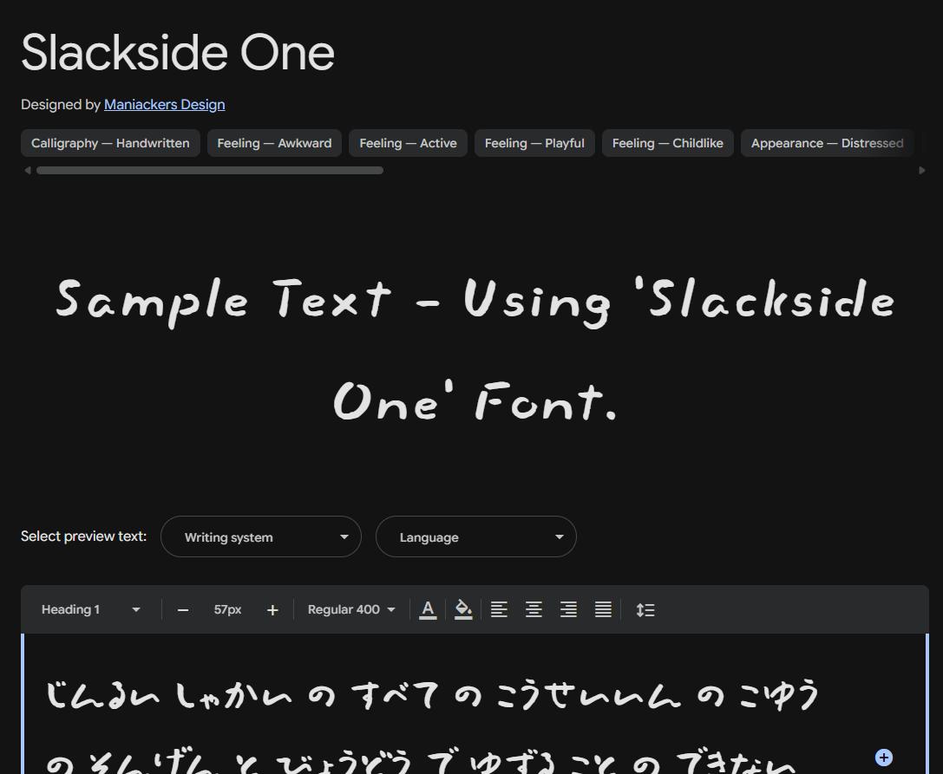943x774 pixels.
Task: Click the blue plus add button
Action: 883,758
